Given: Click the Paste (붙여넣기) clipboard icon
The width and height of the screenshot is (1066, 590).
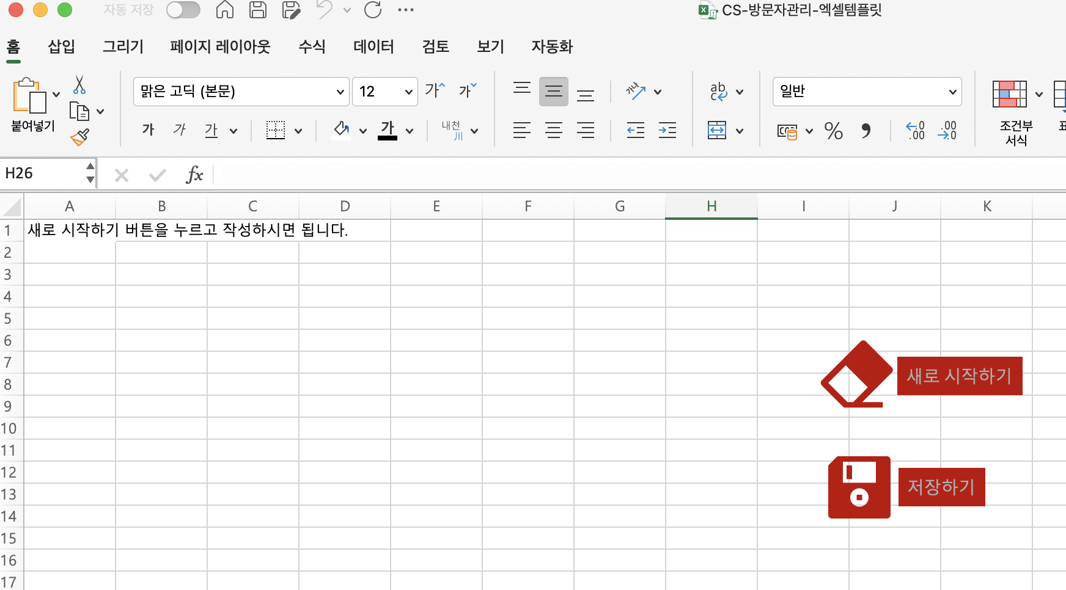Looking at the screenshot, I should point(29,95).
